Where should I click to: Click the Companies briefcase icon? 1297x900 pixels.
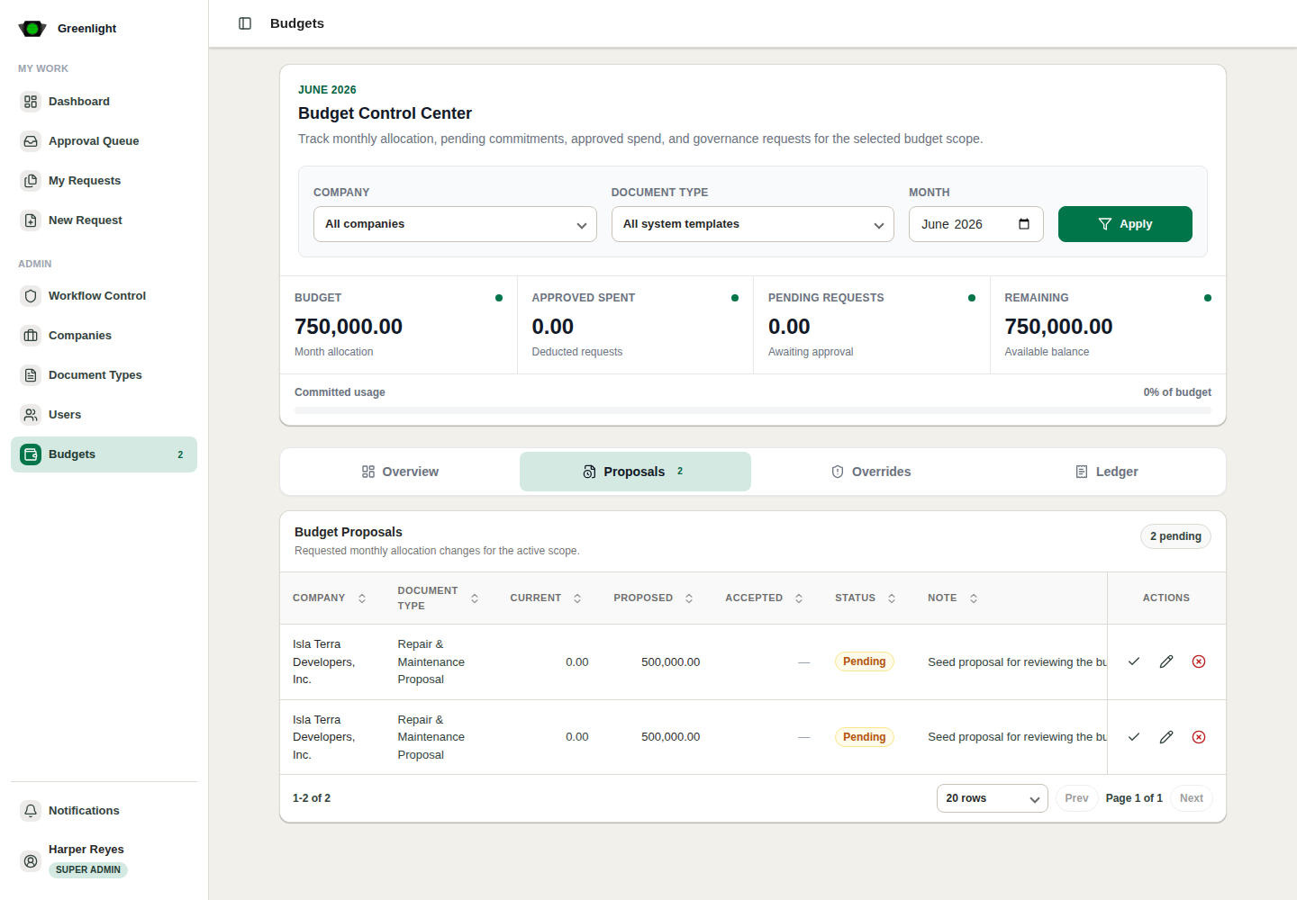point(31,336)
